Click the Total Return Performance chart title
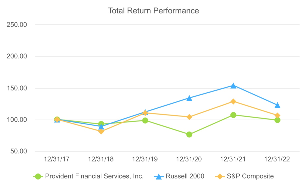Viewport: 307px width, 190px height. (x=153, y=11)
